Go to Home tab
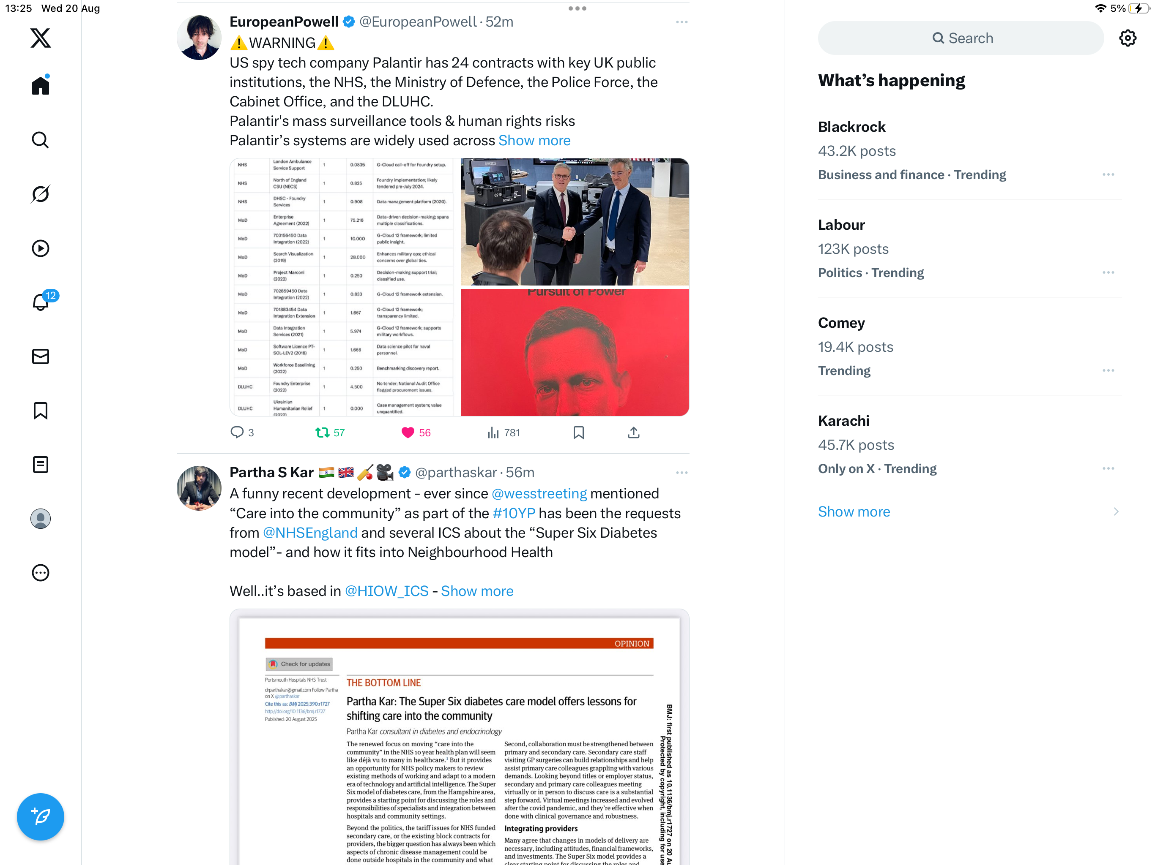1155x865 pixels. tap(40, 85)
